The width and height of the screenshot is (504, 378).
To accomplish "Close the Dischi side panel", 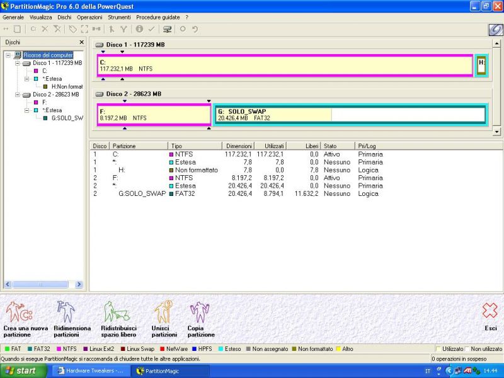I will [82, 42].
